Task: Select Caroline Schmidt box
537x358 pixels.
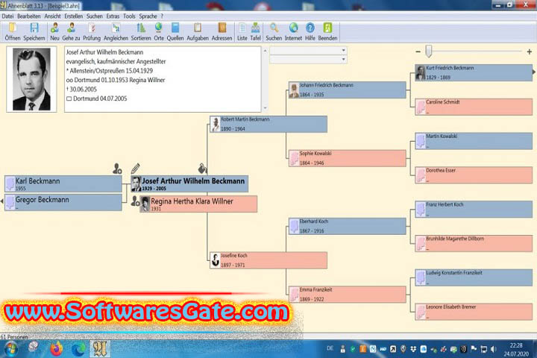Action: [474, 107]
